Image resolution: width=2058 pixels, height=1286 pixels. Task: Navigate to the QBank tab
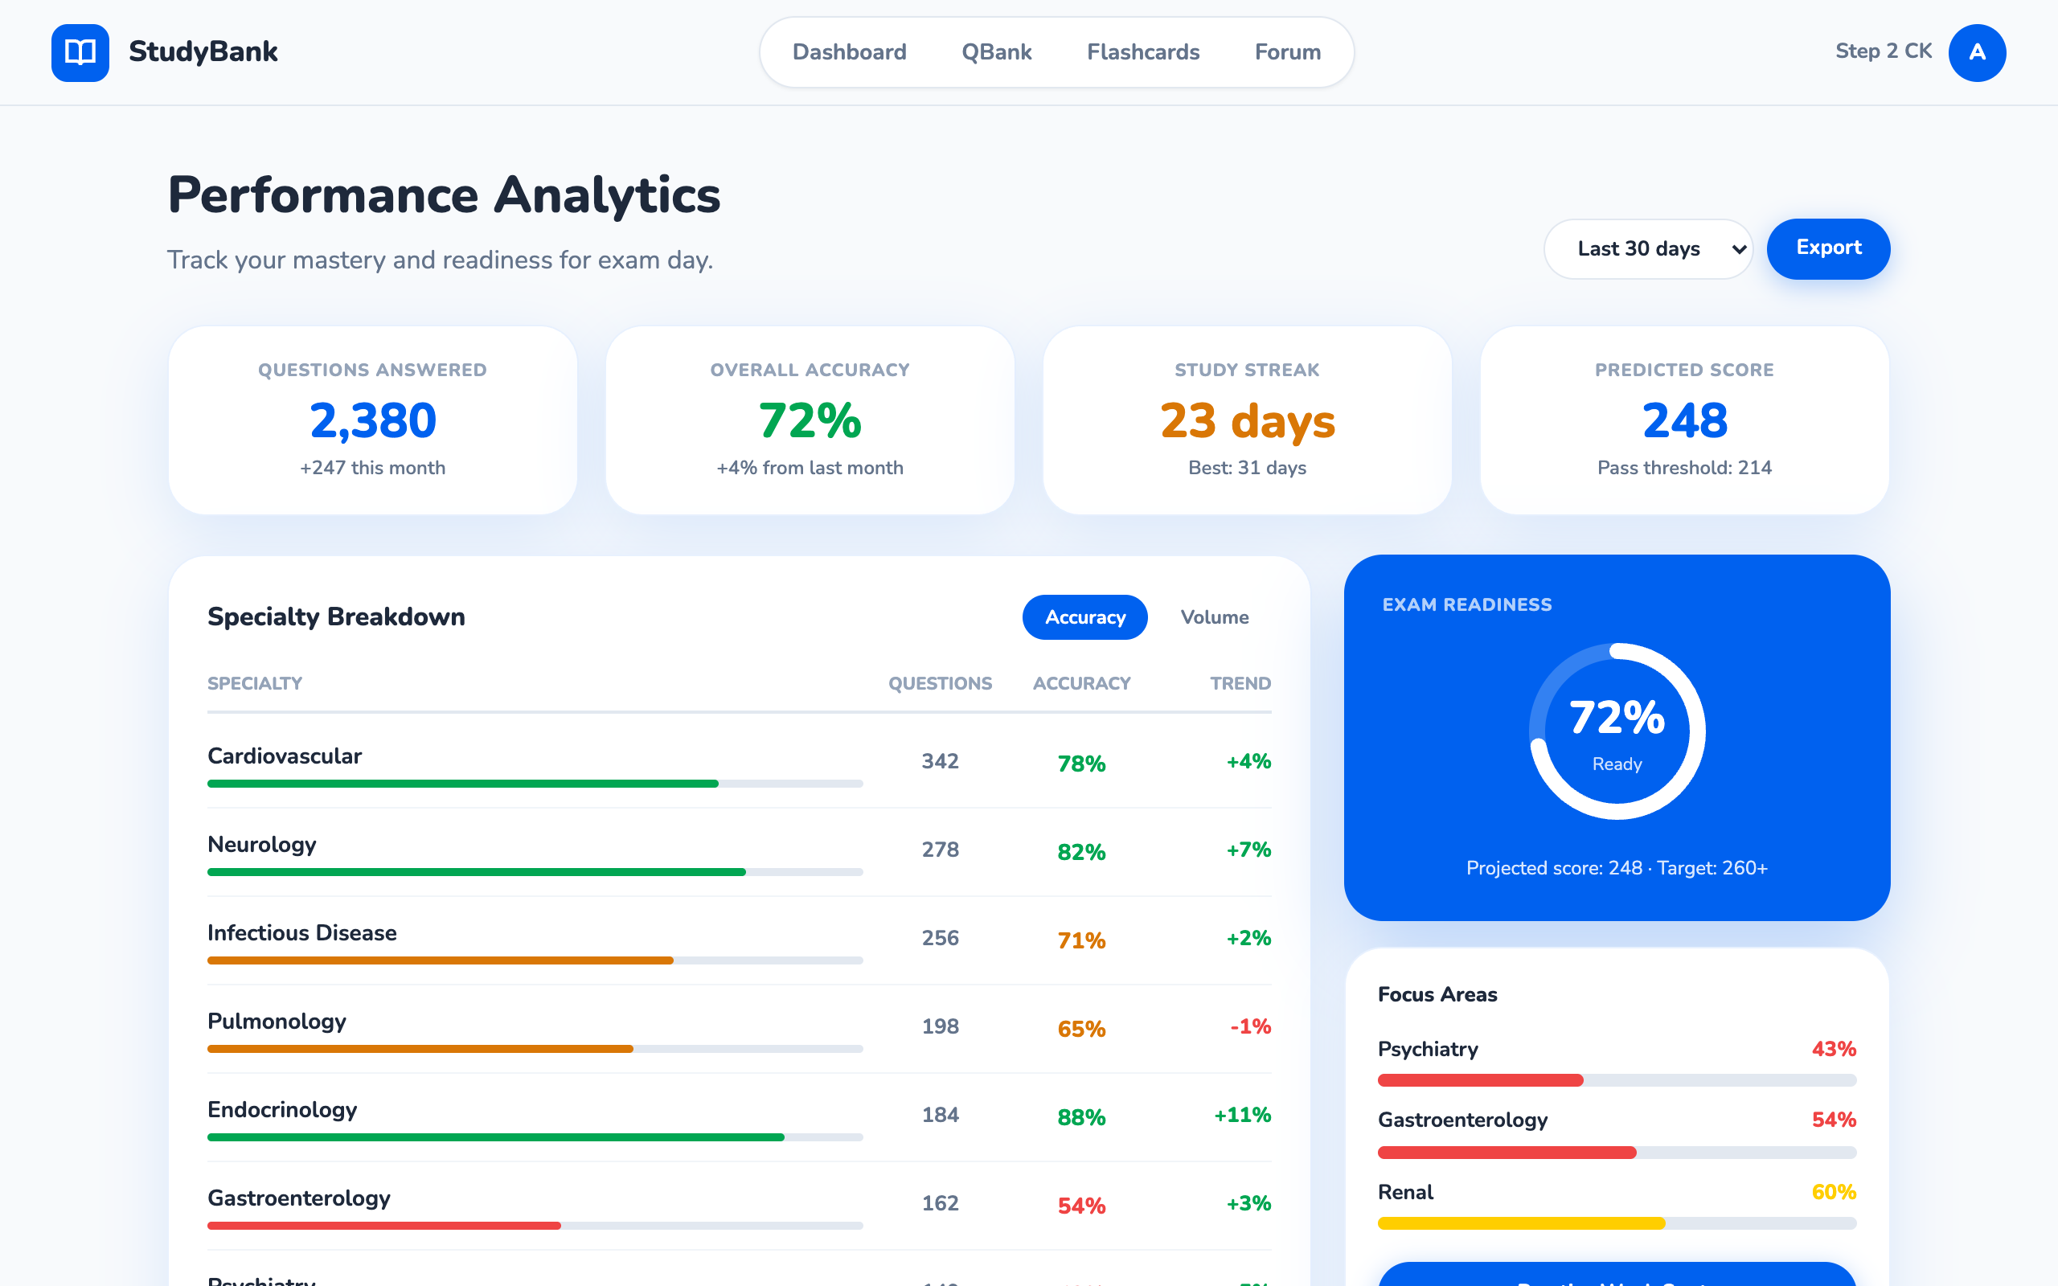(996, 52)
